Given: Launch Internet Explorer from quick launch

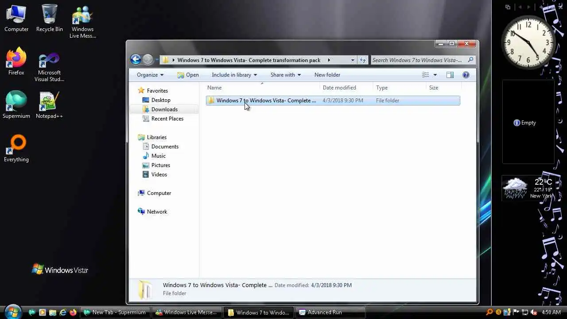Looking at the screenshot, I should pos(63,312).
